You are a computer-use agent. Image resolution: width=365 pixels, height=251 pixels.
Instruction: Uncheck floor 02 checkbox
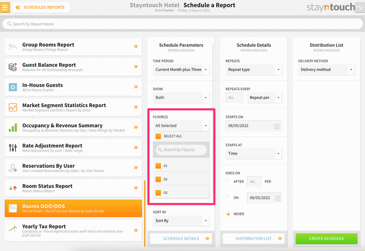(158, 179)
